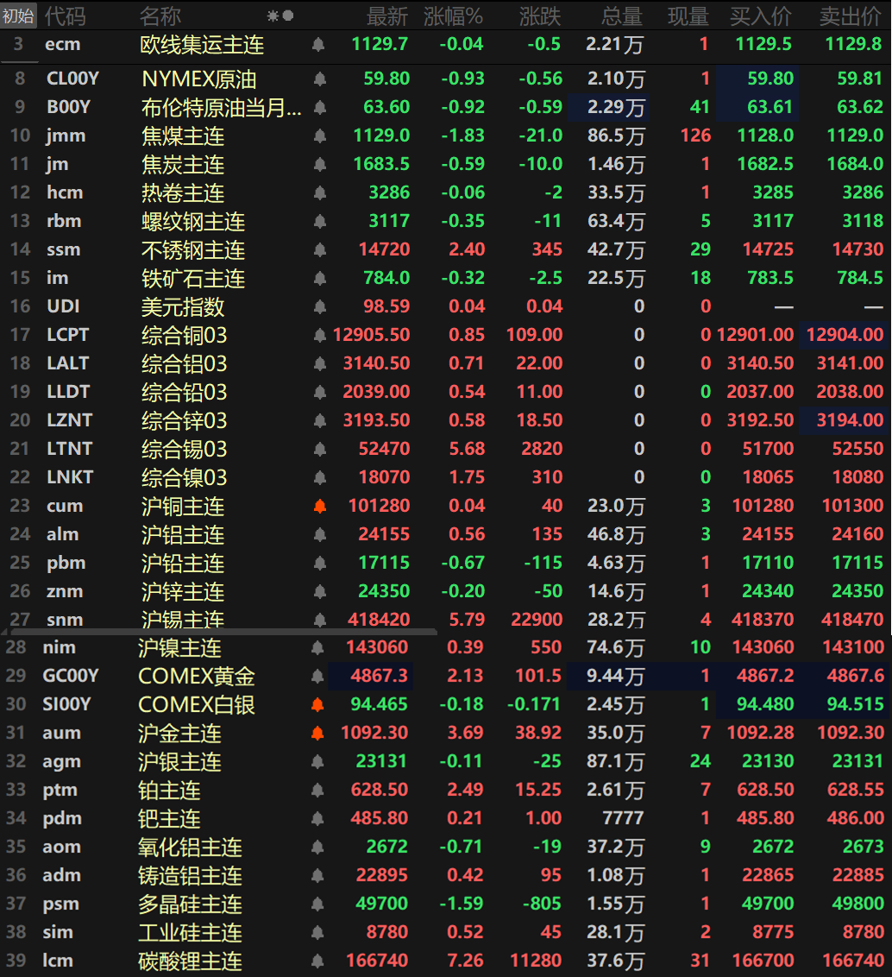Click the sun-shaped icon in the header
This screenshot has width=892, height=977.
pos(273,16)
